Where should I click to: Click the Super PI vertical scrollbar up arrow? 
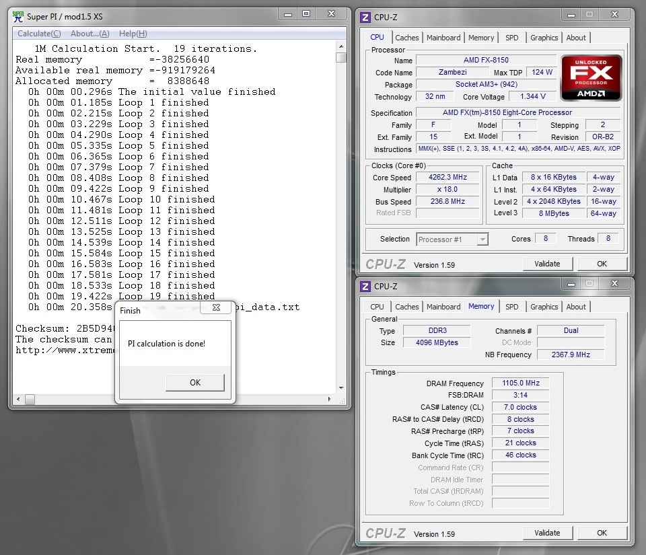coord(340,46)
